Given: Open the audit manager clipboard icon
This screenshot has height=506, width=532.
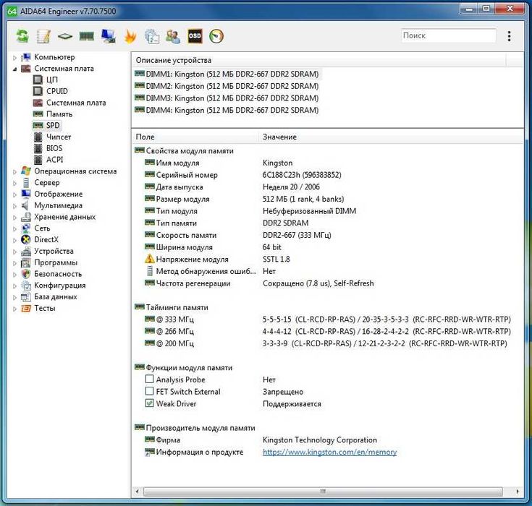Looking at the screenshot, I should click(x=152, y=36).
